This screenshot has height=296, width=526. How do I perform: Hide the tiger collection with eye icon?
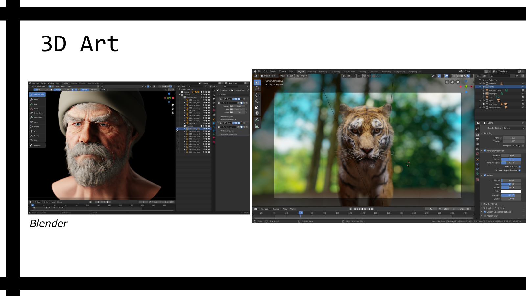point(523,101)
